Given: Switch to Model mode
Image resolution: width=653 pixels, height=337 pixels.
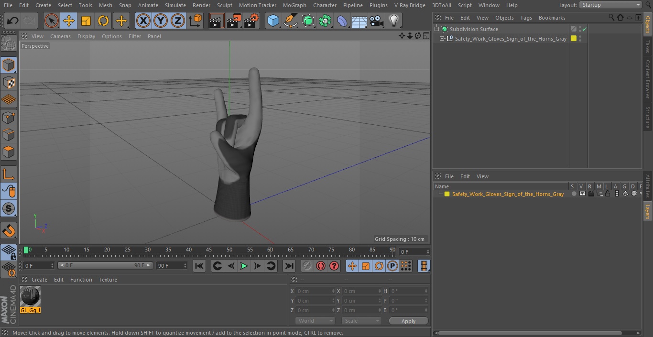Looking at the screenshot, I should click(x=9, y=65).
